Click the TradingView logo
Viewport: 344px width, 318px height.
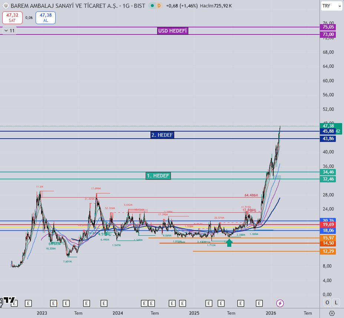[x=9, y=300]
